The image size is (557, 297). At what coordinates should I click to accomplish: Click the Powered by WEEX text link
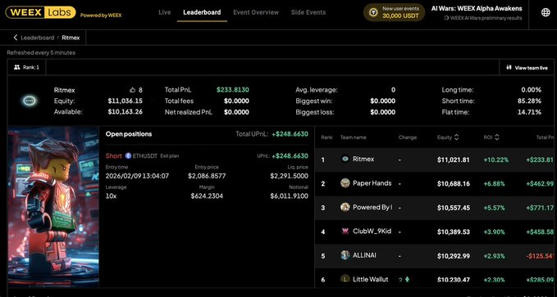101,16
